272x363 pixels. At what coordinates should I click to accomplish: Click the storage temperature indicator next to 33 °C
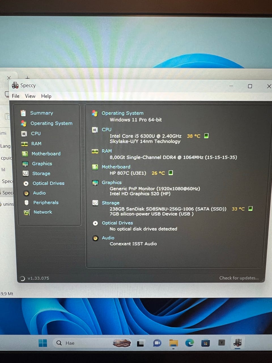point(250,209)
